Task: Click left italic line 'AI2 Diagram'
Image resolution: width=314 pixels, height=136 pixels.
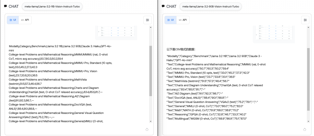Action: (x=49, y=96)
